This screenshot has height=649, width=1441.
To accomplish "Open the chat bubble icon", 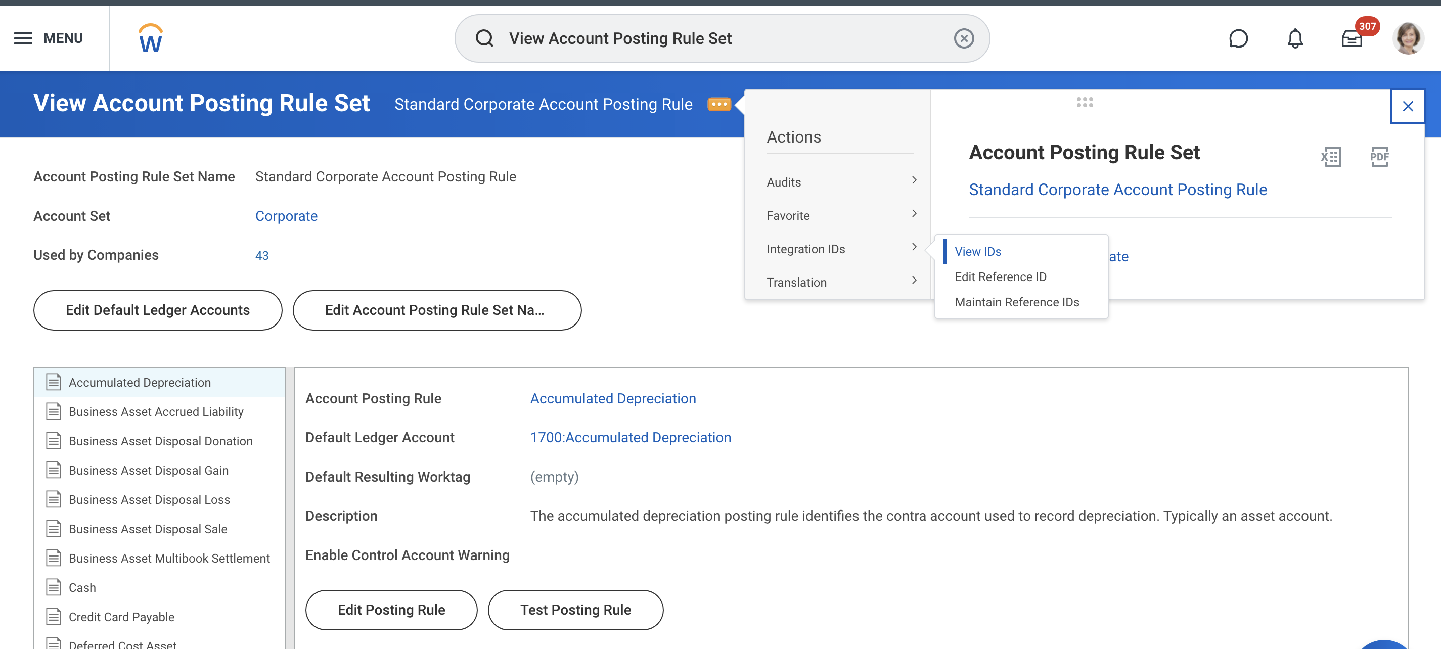I will 1238,38.
